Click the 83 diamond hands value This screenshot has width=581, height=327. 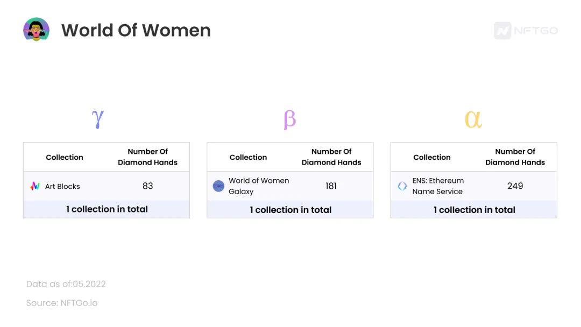coord(148,186)
